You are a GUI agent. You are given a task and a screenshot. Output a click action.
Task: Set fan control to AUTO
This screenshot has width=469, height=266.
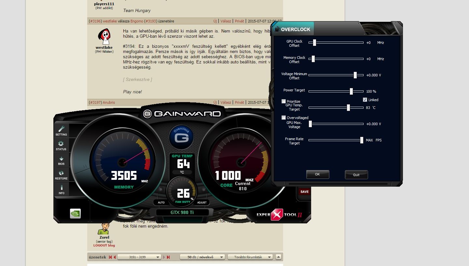(161, 203)
